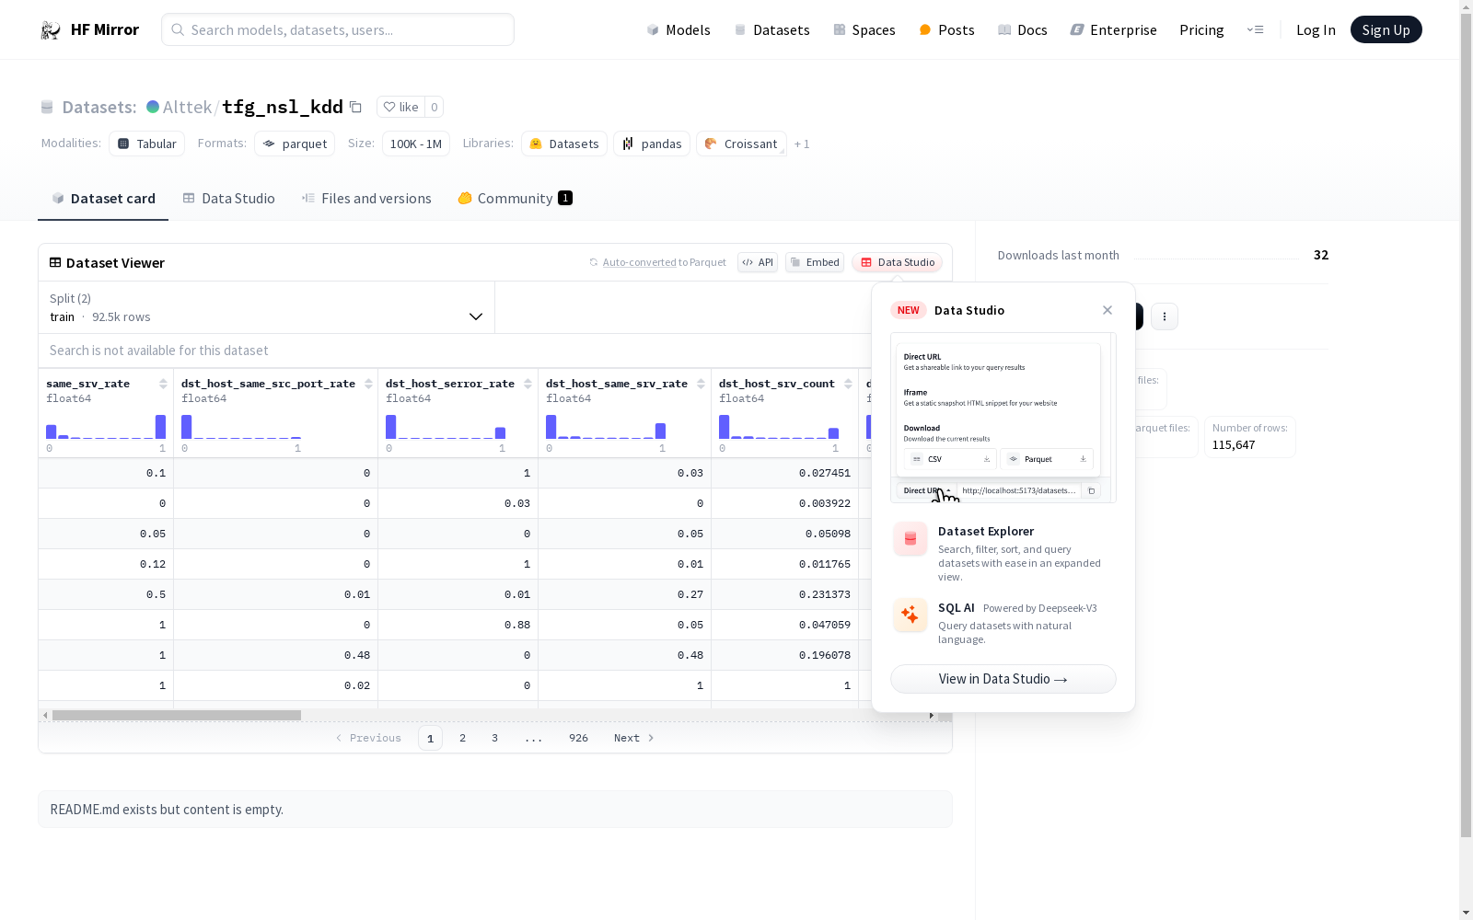Click the 100K - 1M size tag
This screenshot has width=1473, height=920.
(x=416, y=144)
